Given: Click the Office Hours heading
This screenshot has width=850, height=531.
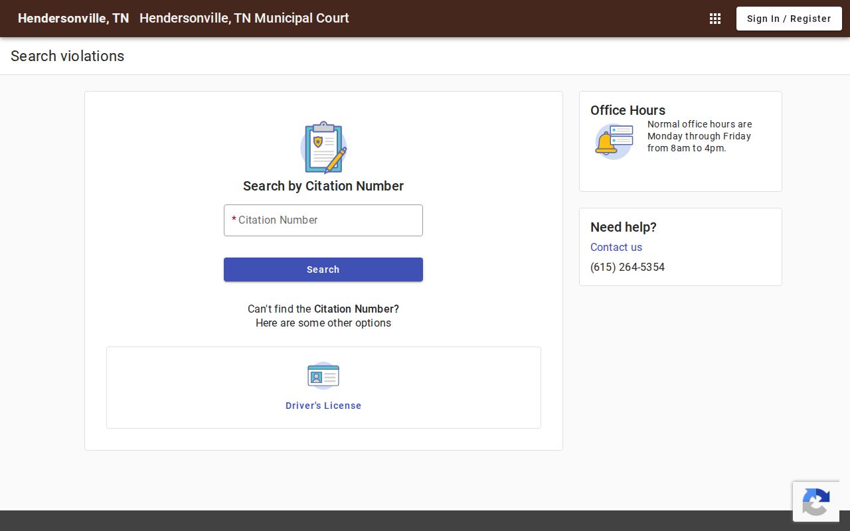Looking at the screenshot, I should click(628, 110).
